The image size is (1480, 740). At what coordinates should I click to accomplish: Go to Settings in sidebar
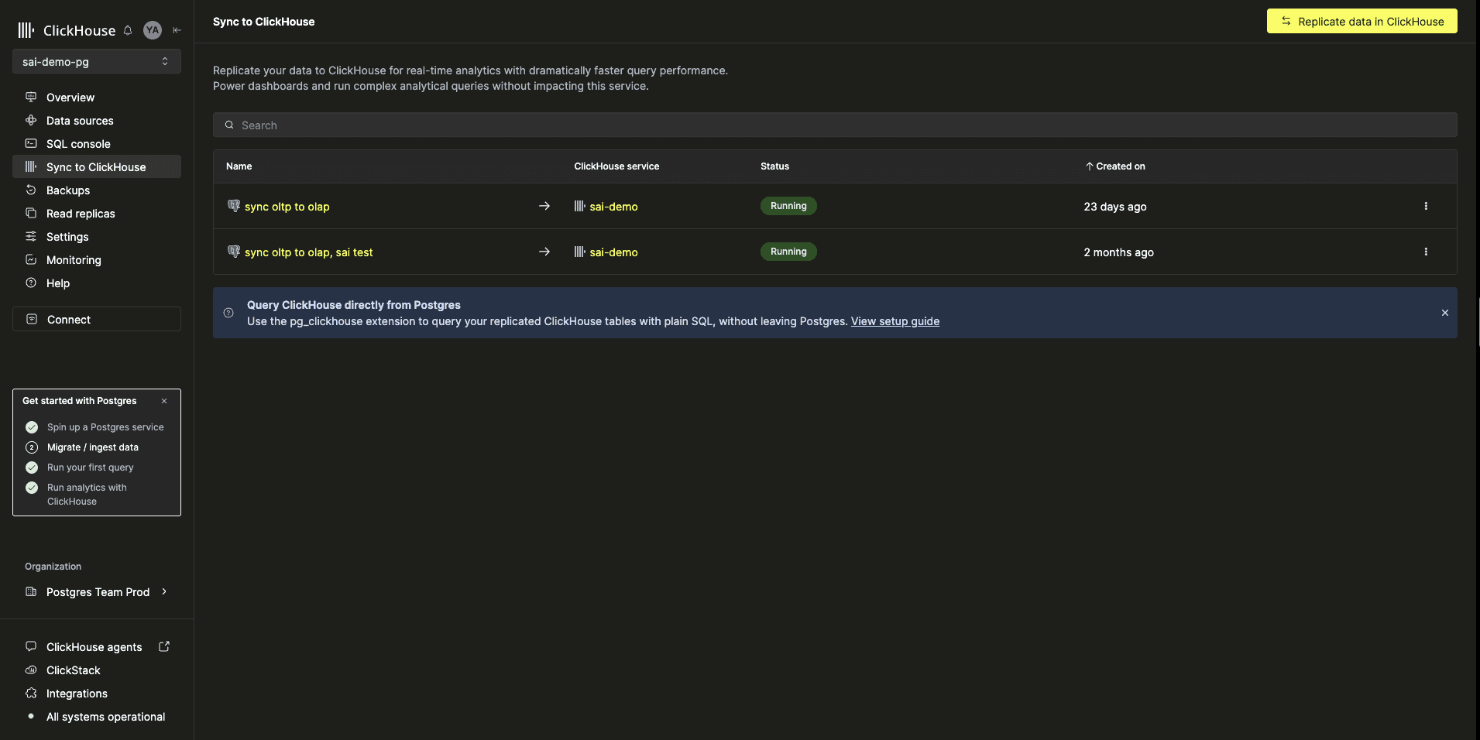click(x=97, y=237)
